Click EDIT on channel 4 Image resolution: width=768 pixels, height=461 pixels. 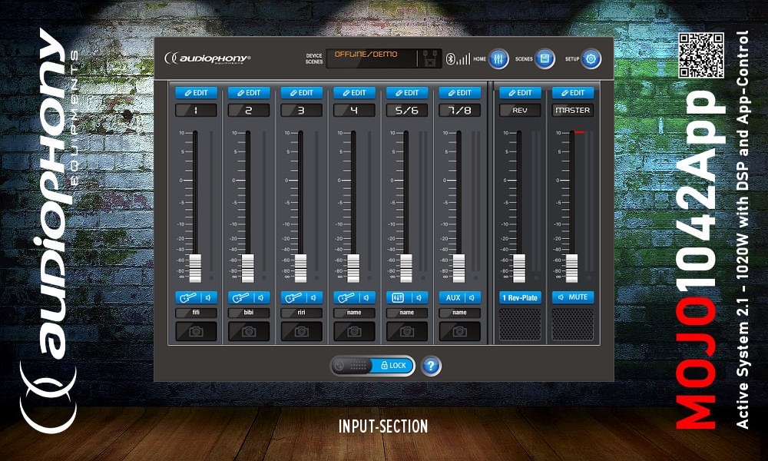354,93
